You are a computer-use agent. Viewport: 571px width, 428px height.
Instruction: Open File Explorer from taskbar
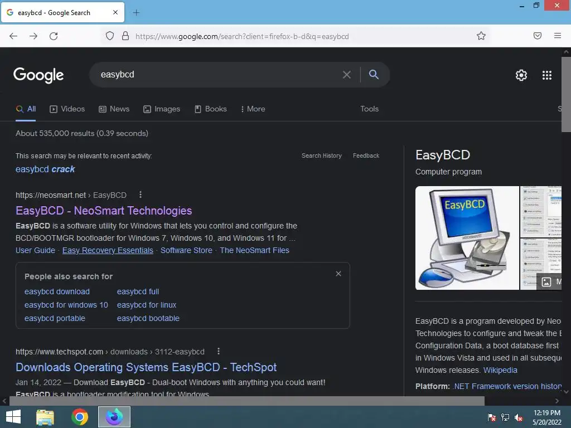[x=45, y=417]
